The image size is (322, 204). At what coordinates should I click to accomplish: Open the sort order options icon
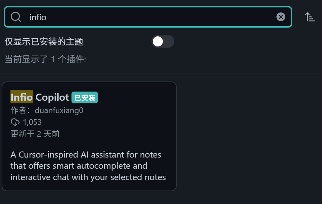point(310,17)
